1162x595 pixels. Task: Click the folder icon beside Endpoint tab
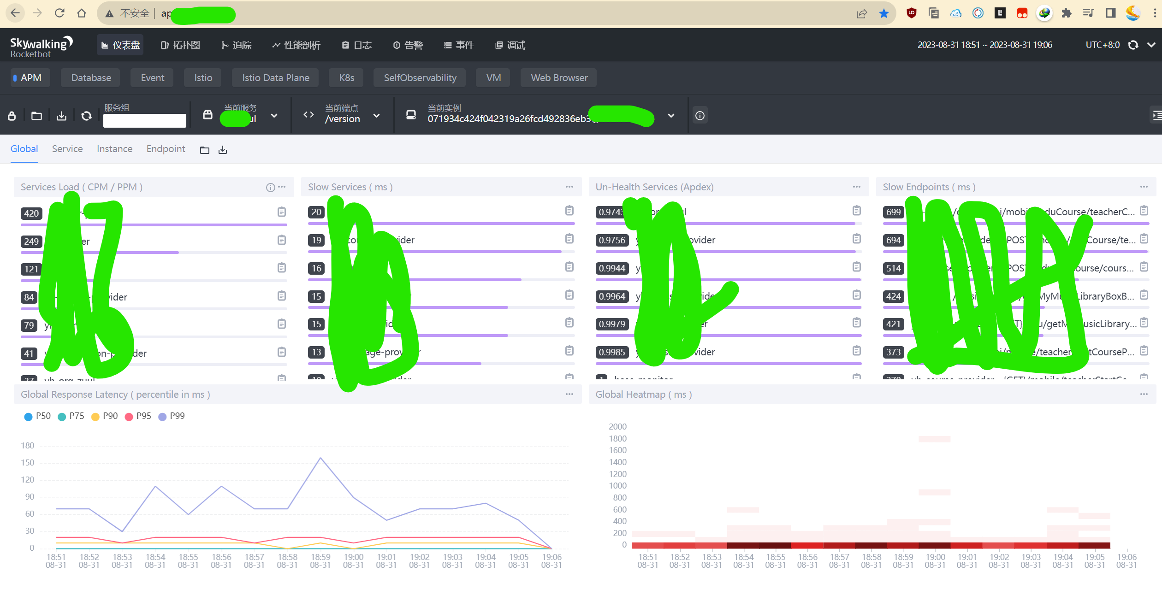click(205, 150)
